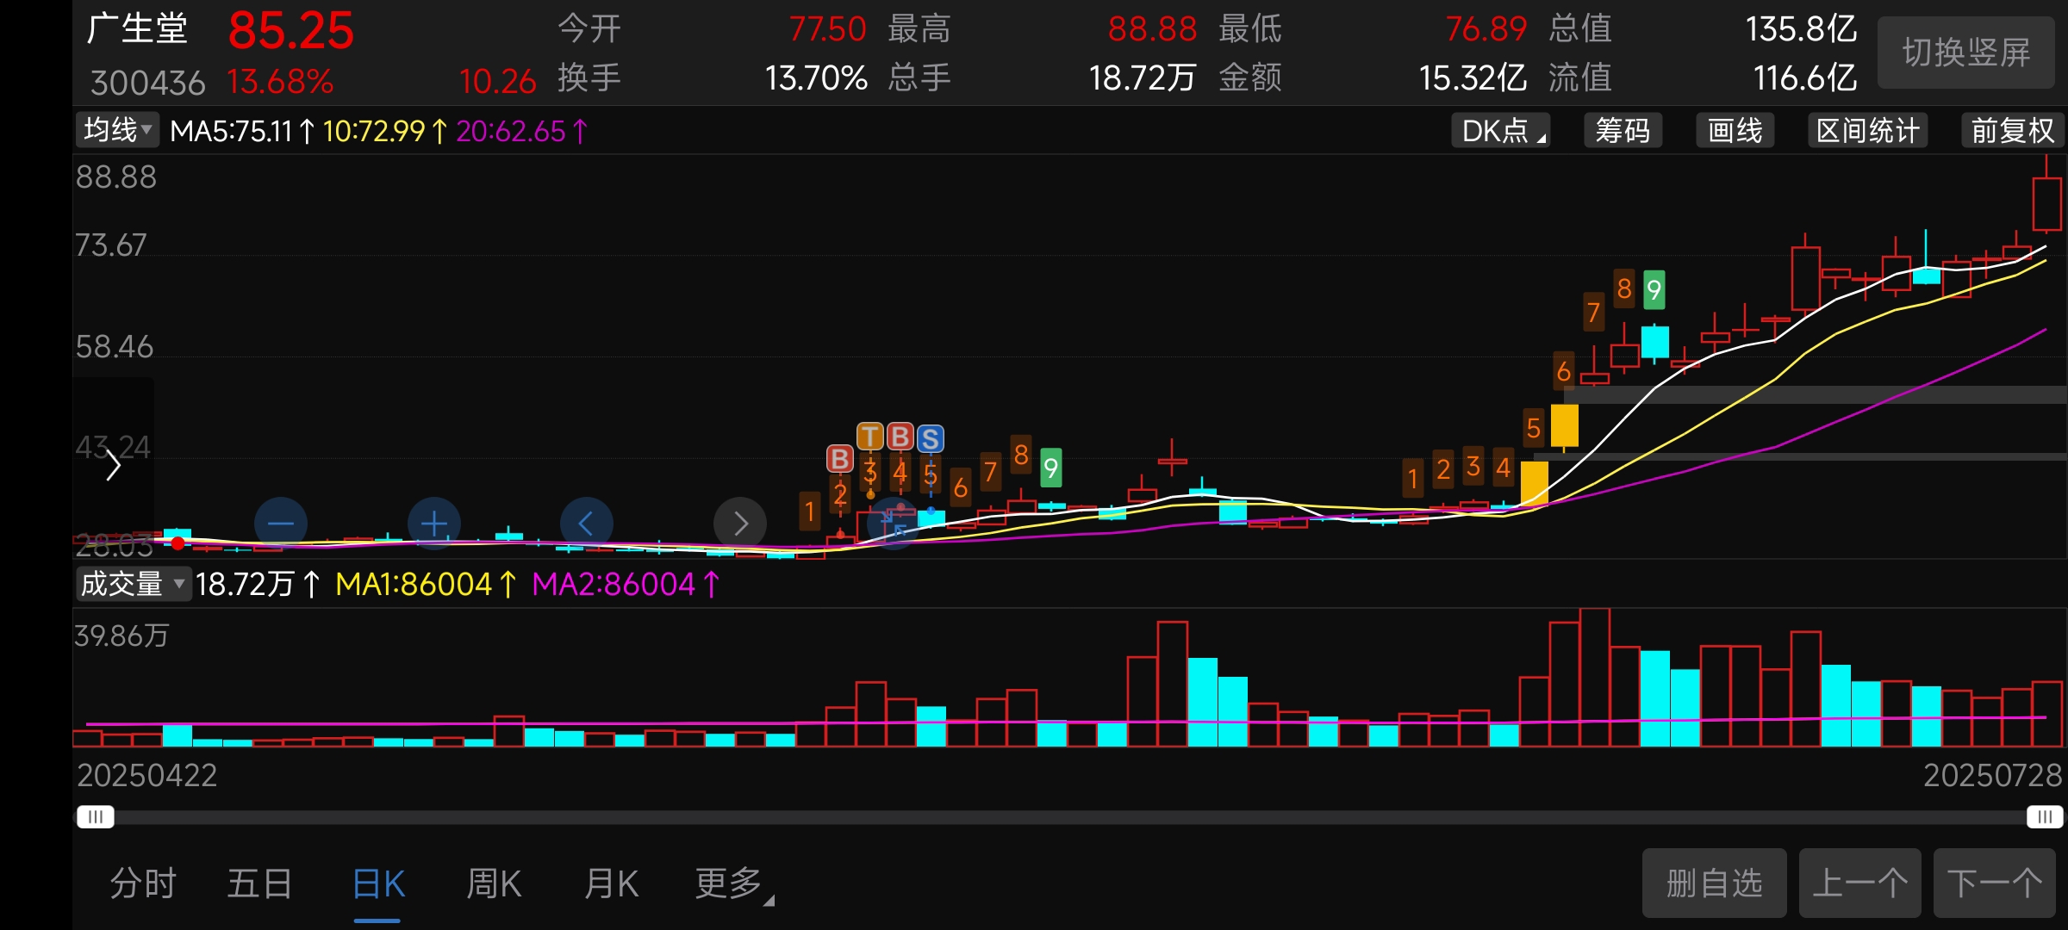Screen dimensions: 2068x930
Task: Tap the start date 20250422
Action: click(146, 776)
